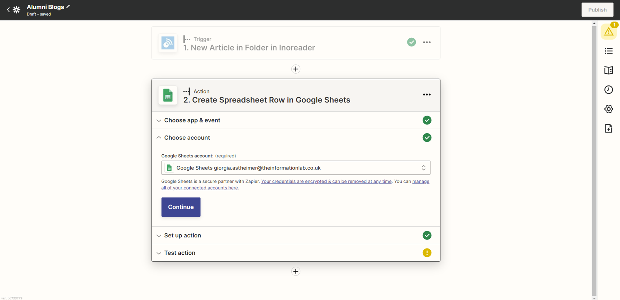Click the Google Sheets action app icon

point(168,95)
